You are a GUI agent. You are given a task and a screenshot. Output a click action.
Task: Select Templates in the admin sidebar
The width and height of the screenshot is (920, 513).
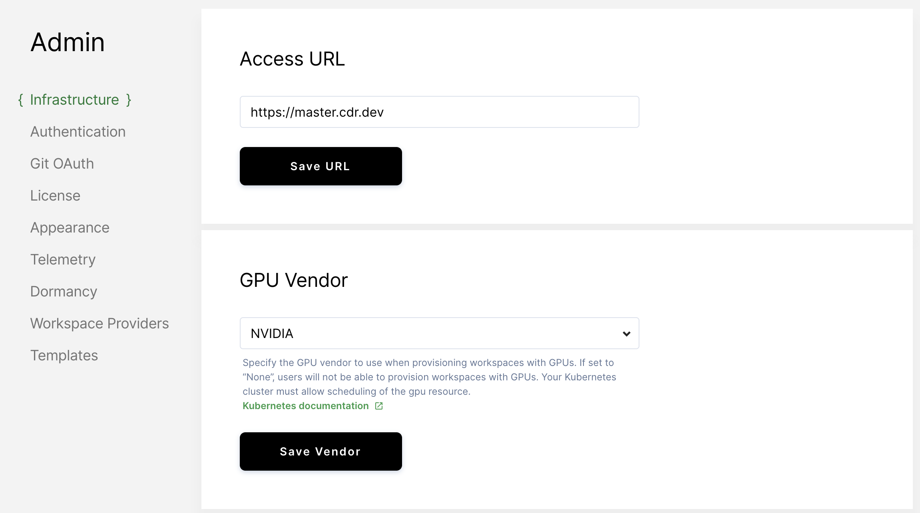[64, 356]
